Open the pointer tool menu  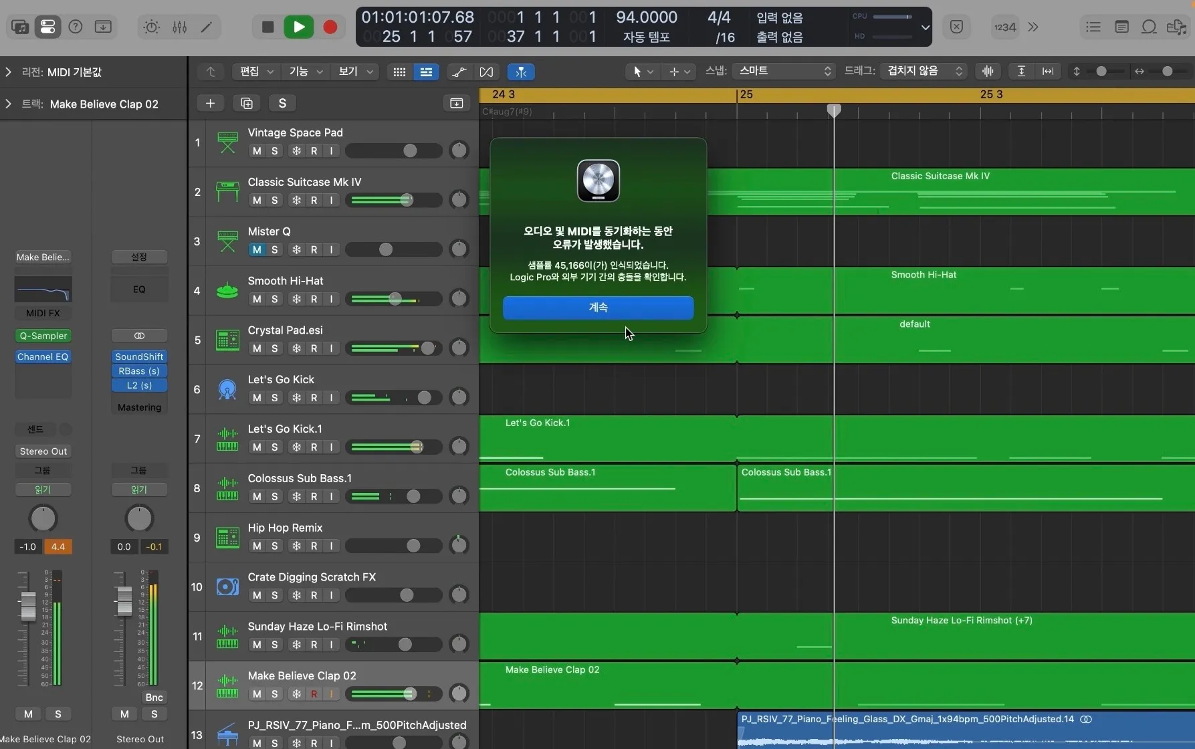point(642,72)
